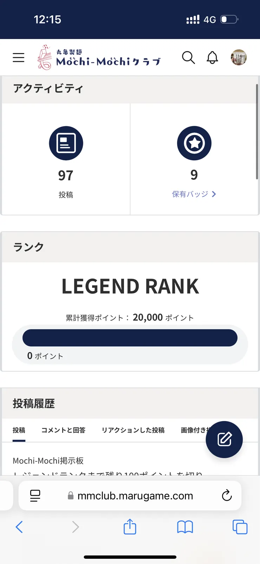Go back with Safari back arrow
This screenshot has height=564, width=260.
pyautogui.click(x=19, y=527)
